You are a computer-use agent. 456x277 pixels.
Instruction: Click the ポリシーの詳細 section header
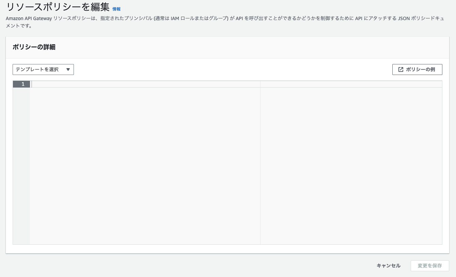coord(34,47)
